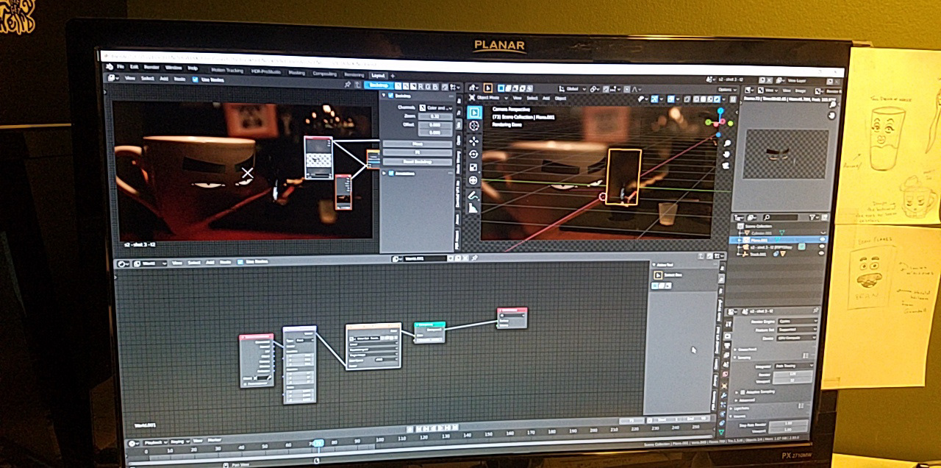
Task: Select the Cursor tool in 3D viewport
Action: 474,126
